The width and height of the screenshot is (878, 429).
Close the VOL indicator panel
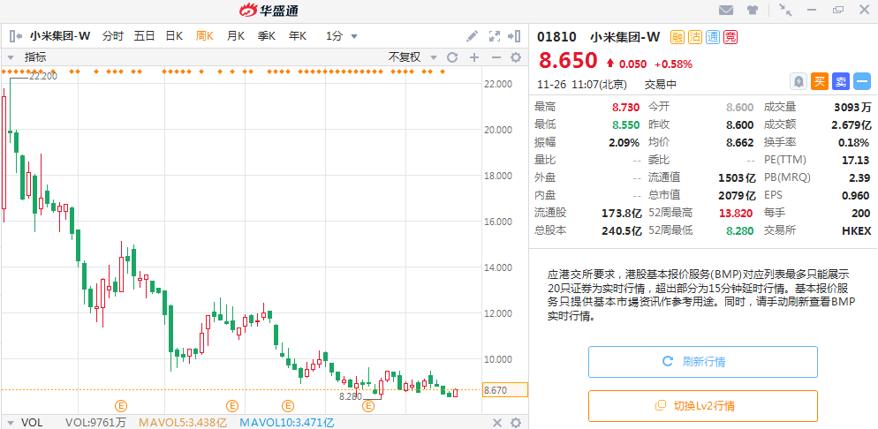496,423
